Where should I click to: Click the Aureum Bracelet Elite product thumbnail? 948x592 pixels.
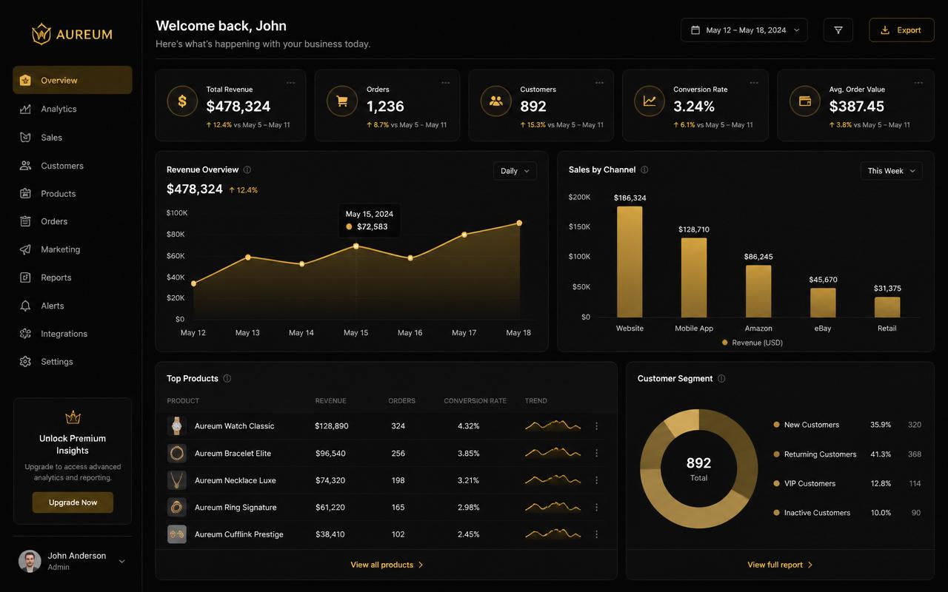176,453
